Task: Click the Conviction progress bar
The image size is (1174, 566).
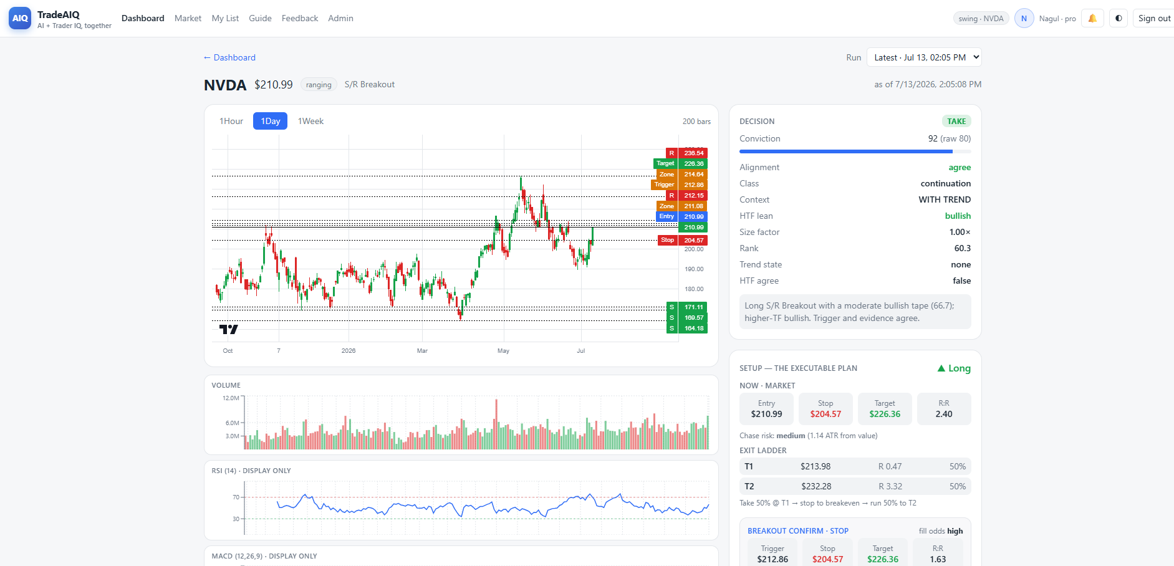Action: click(x=855, y=151)
